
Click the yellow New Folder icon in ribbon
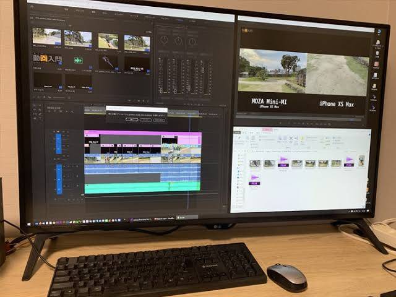click(x=302, y=139)
